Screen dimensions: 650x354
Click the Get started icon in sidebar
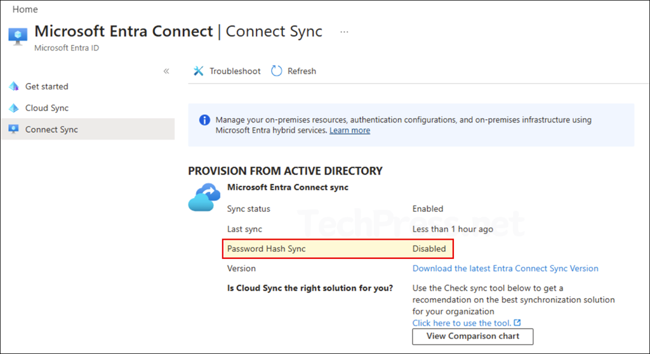(14, 86)
